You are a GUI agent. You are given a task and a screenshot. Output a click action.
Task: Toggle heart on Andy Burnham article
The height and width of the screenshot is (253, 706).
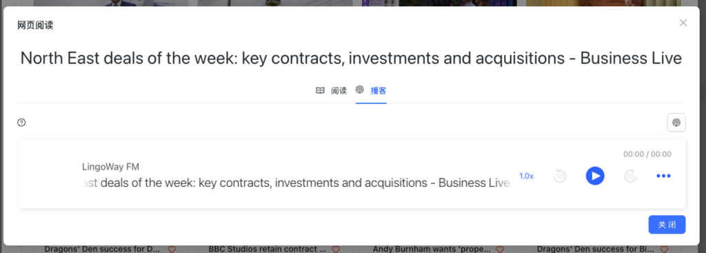pyautogui.click(x=499, y=249)
